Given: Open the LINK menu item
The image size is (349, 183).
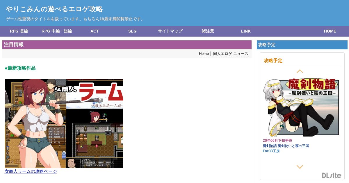Looking at the screenshot, I should pos(246,31).
